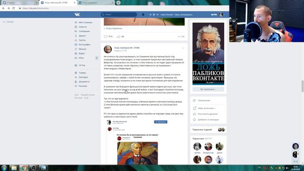This screenshot has width=304, height=171.
Task: Go back in browser history
Action: pos(3,9)
